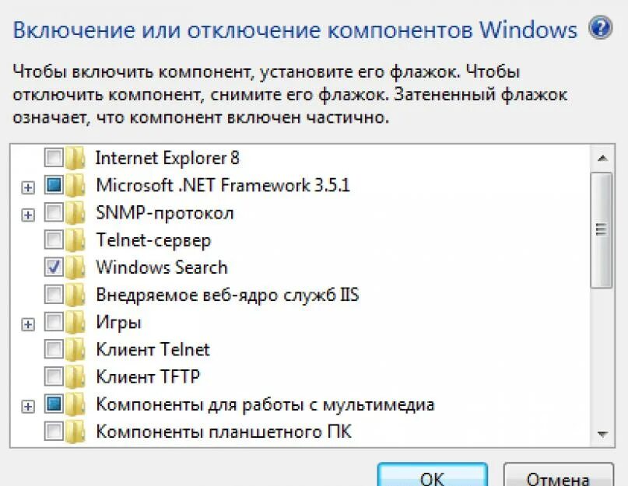Expand the Microsoft .NET Framework 3.5.1 node
Screen dimensions: 628x486
point(28,187)
